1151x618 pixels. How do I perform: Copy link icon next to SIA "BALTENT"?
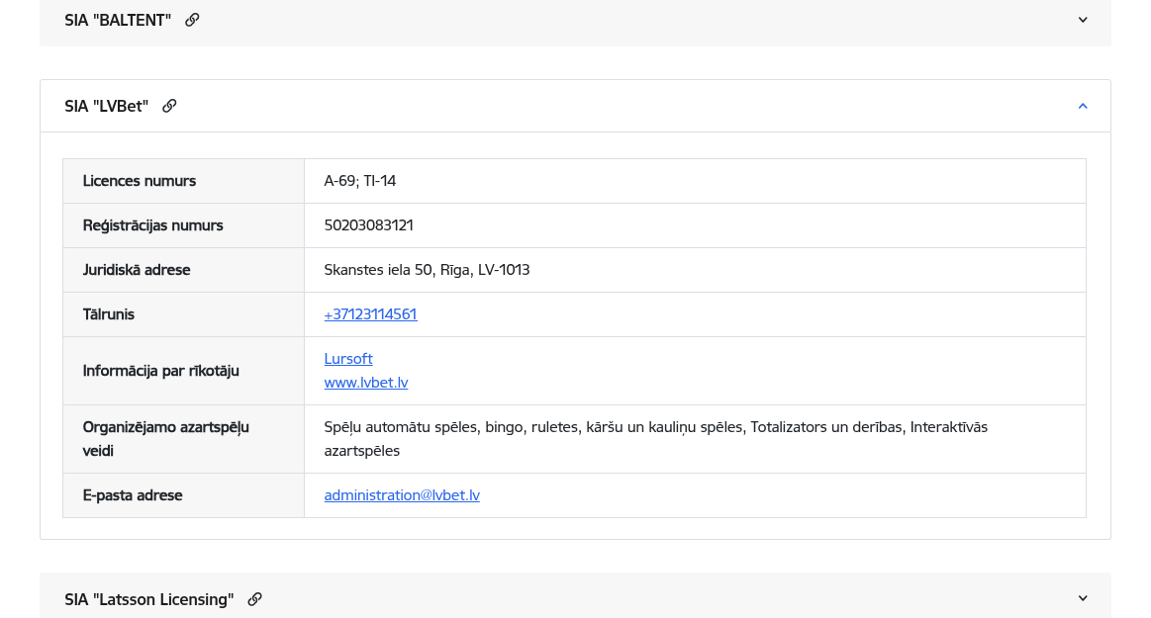click(192, 20)
